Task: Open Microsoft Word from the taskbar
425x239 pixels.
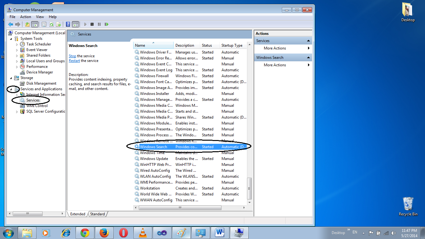Action: click(x=220, y=232)
